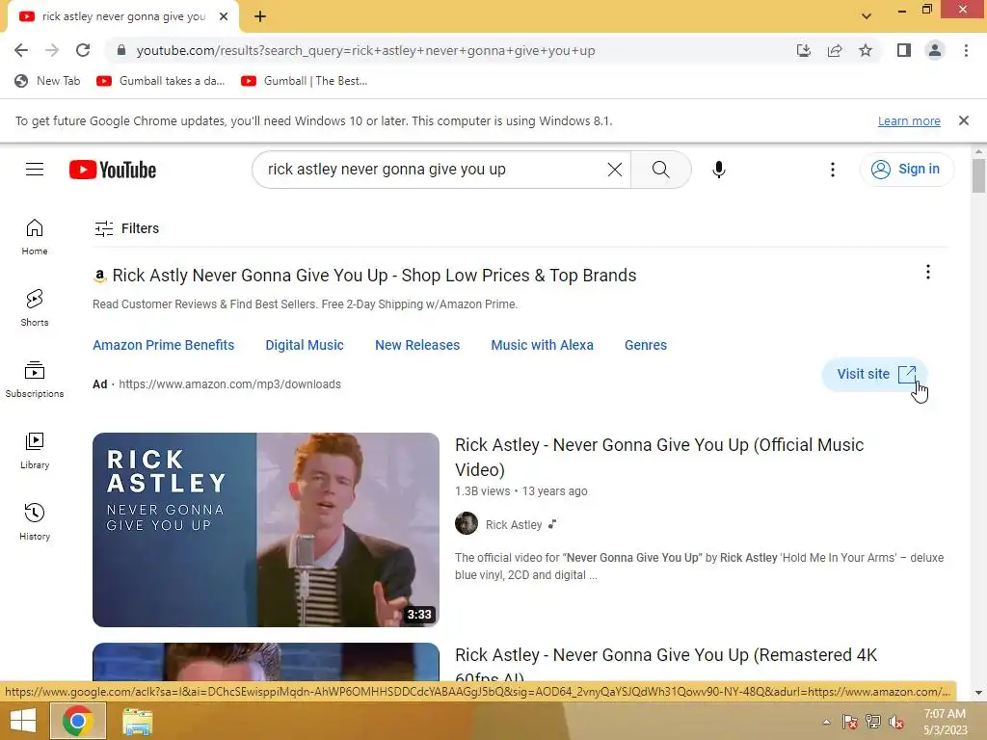Click the Visit site button

[x=875, y=375]
